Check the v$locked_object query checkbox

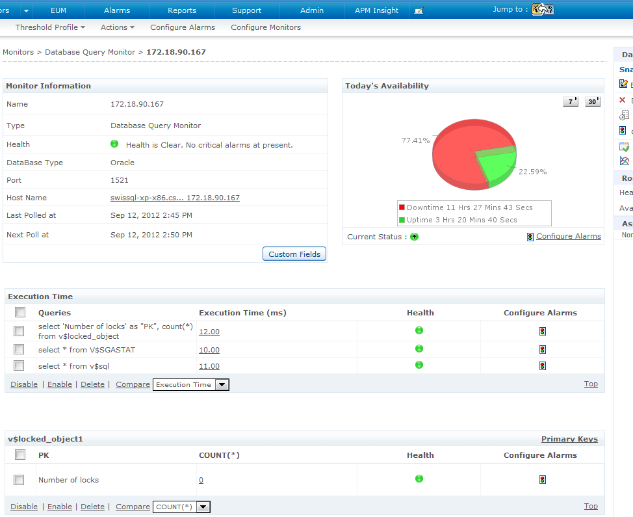point(19,331)
